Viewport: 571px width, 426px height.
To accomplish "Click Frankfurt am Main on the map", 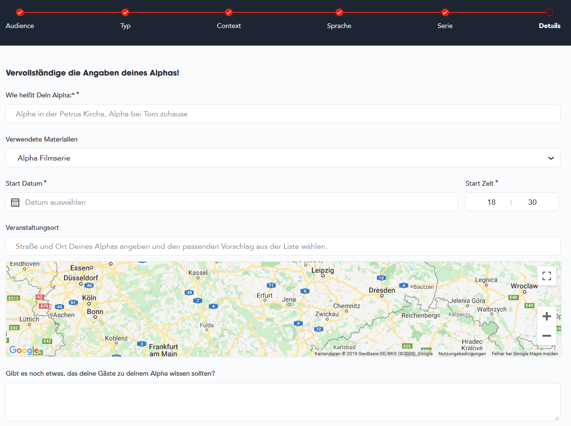I will 163,350.
